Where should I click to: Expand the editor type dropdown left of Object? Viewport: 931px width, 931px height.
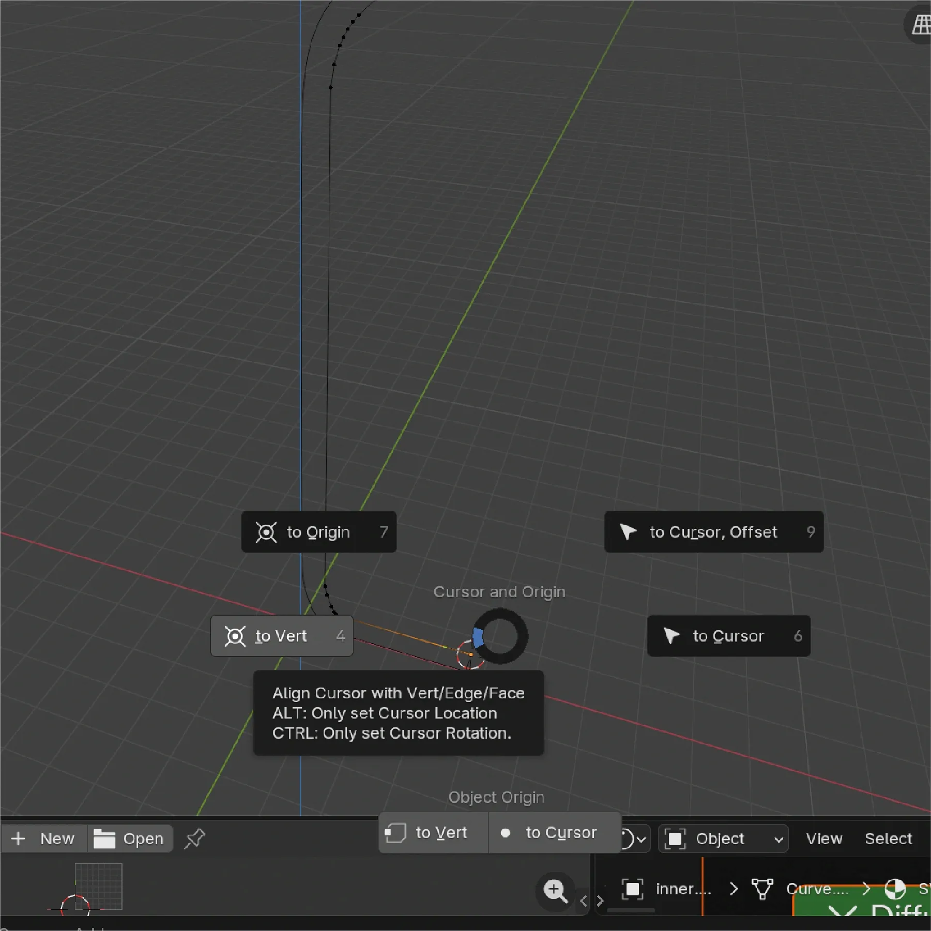633,838
